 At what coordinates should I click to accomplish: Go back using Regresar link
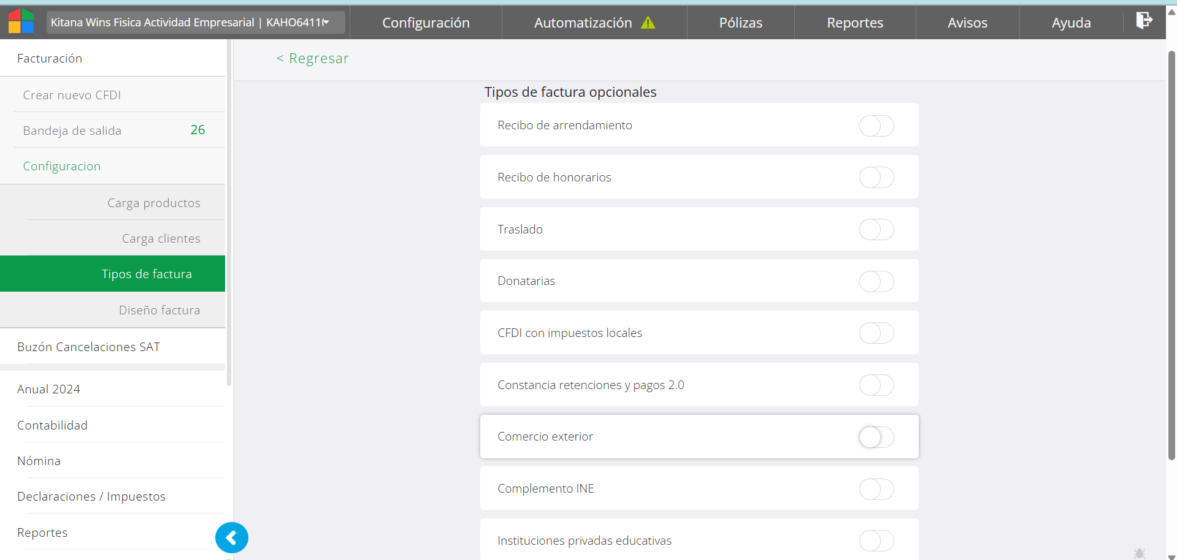pyautogui.click(x=312, y=58)
